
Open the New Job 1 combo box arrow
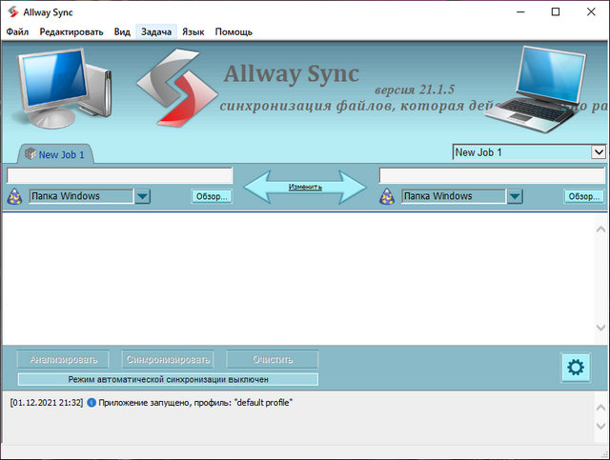[599, 152]
